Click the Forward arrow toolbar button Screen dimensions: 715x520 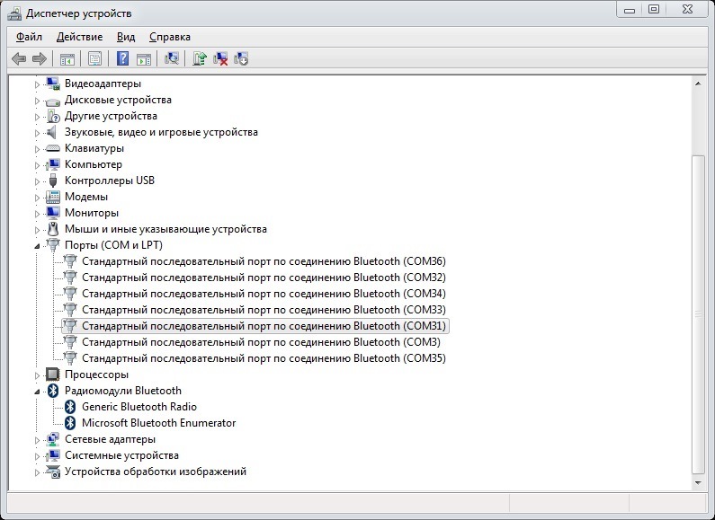(40, 58)
